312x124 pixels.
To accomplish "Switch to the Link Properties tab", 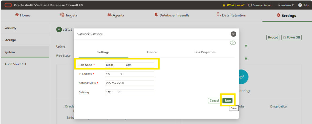I will click(205, 52).
